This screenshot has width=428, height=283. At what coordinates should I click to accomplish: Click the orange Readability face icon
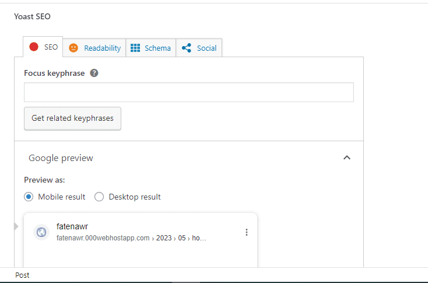point(73,48)
